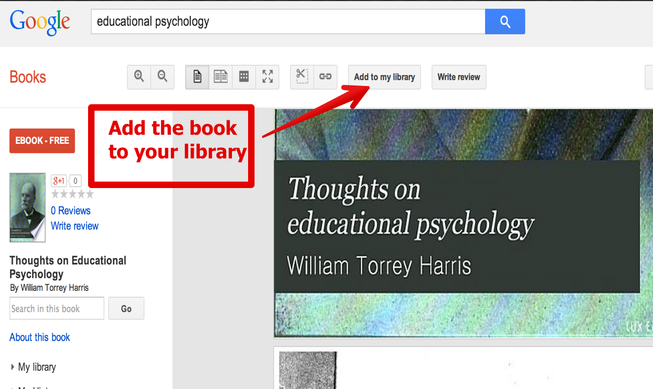Open the thumbnail grid view icon
The width and height of the screenshot is (653, 389).
[x=244, y=77]
